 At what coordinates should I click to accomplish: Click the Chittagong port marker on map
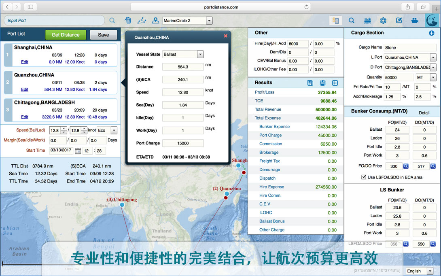tap(122, 205)
